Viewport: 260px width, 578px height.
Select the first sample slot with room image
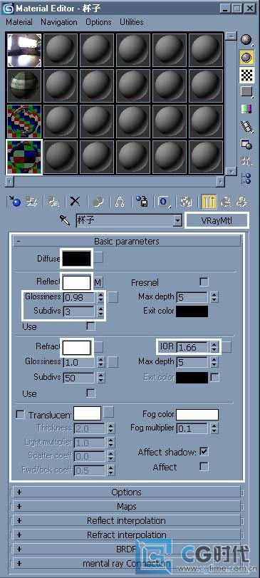pos(25,51)
